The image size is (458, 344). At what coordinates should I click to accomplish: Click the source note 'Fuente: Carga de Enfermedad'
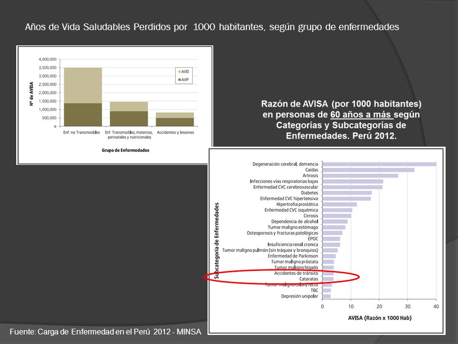[x=105, y=332]
